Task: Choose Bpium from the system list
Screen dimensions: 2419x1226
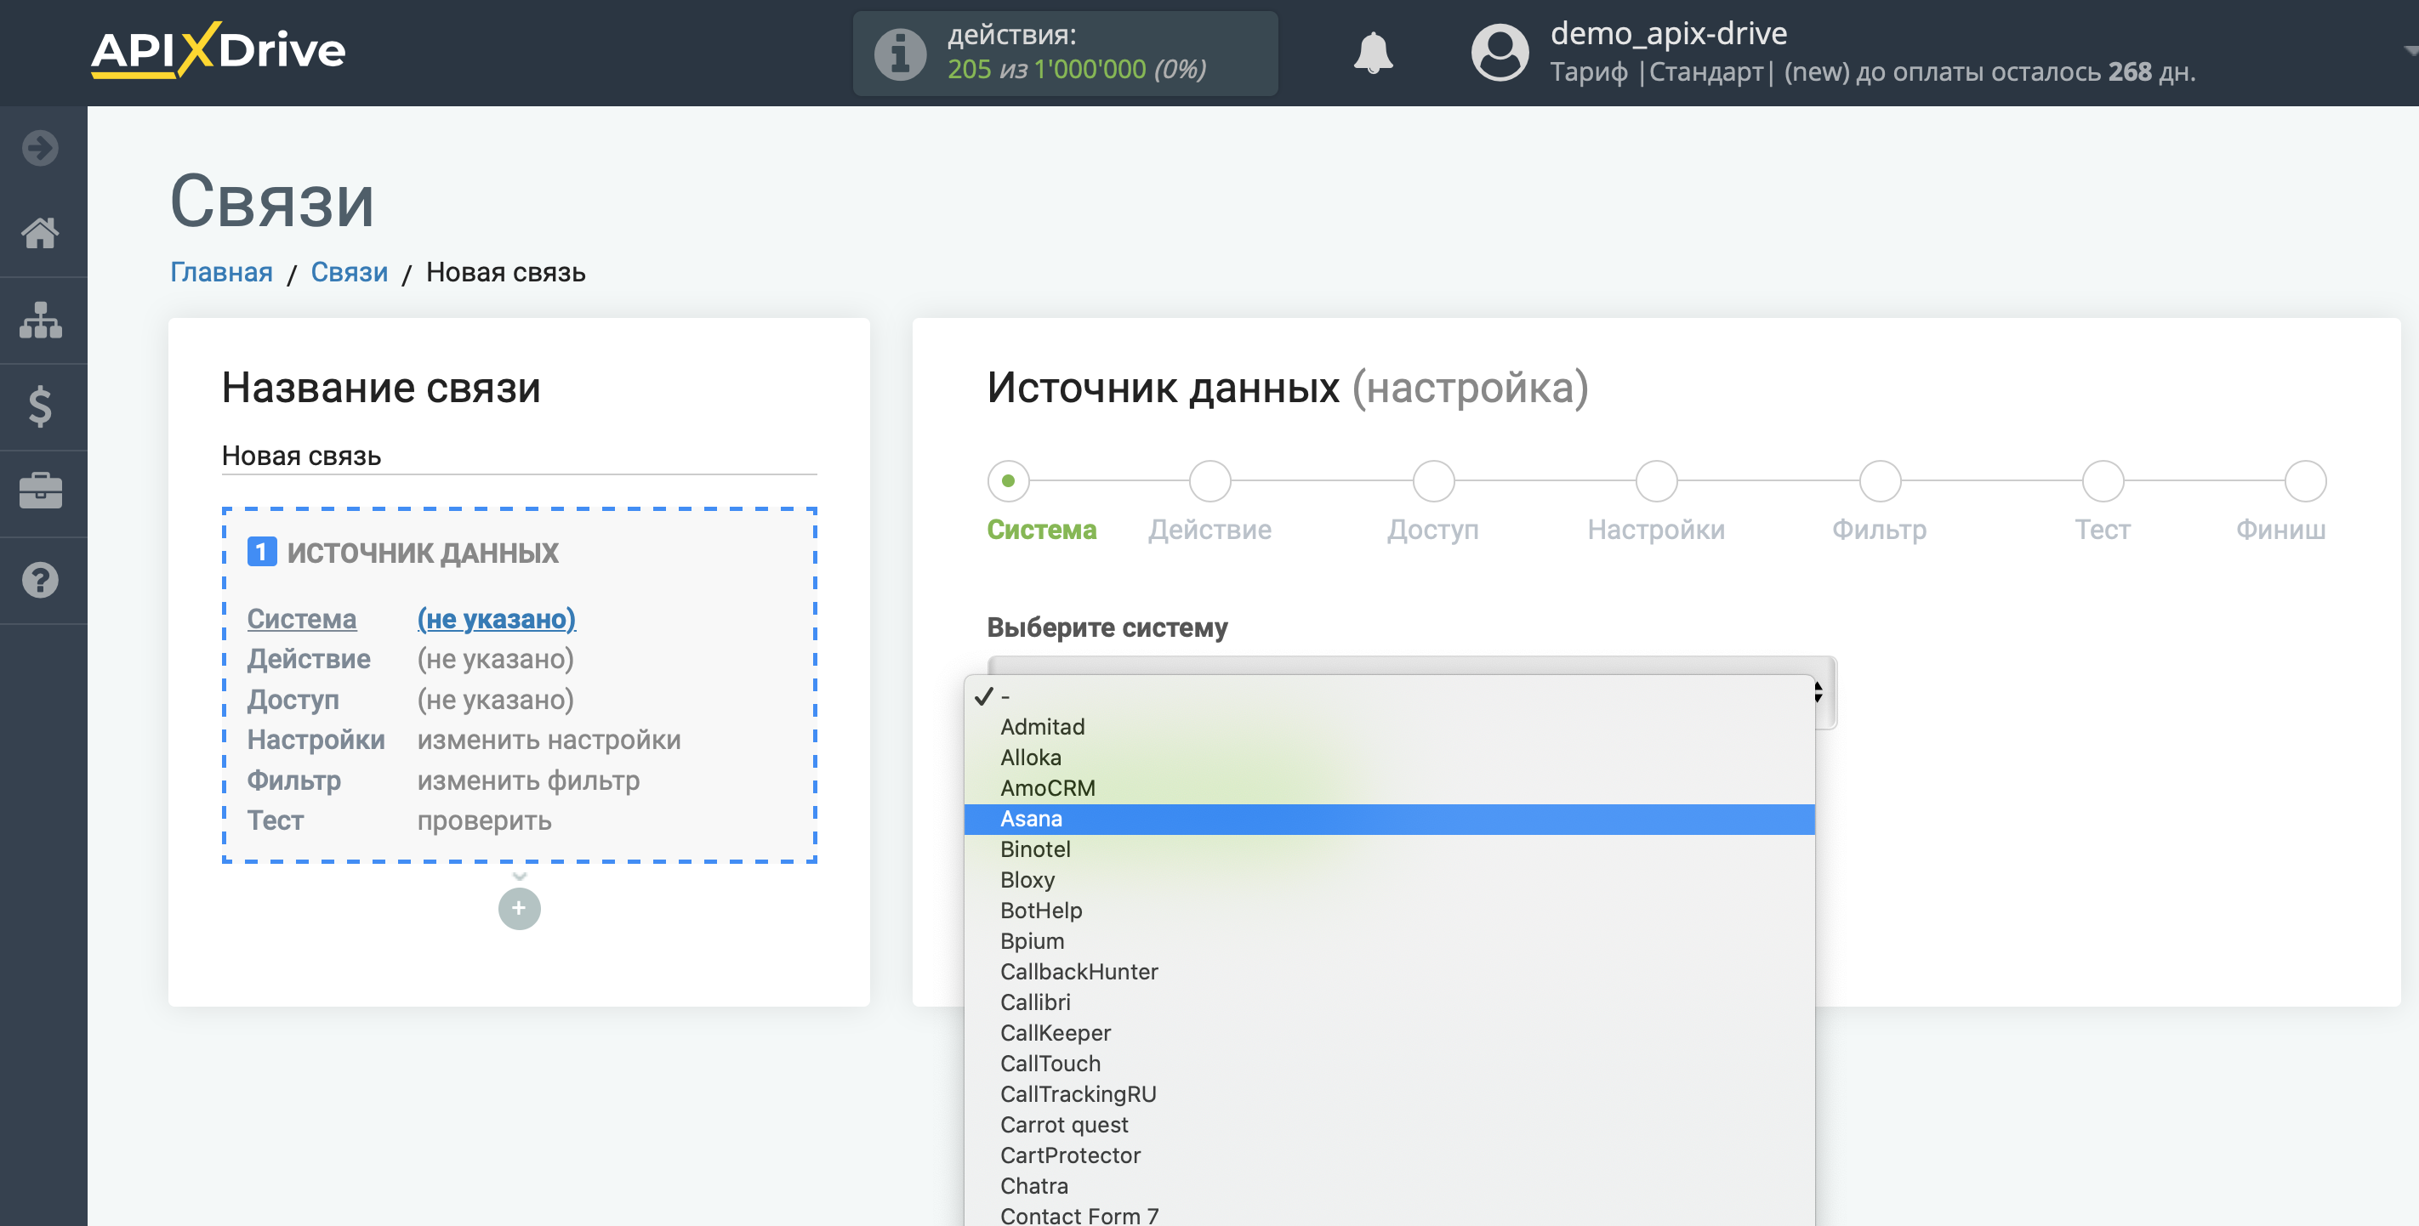Action: coord(1389,940)
